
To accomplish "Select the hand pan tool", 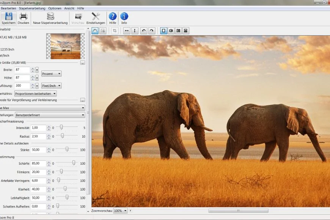I will click(x=95, y=31).
